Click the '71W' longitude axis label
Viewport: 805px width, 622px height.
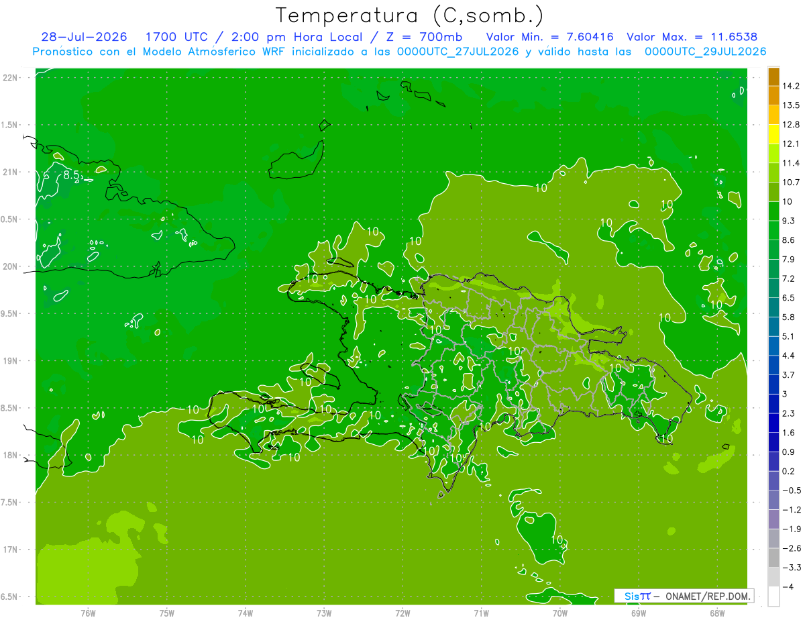click(x=481, y=613)
